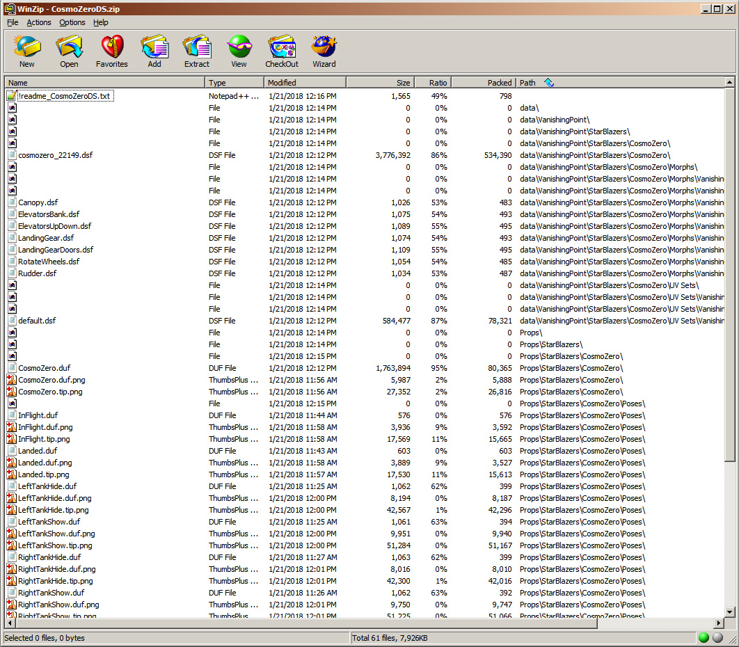The height and width of the screenshot is (647, 739).
Task: Sort files by the Type column header
Action: click(235, 83)
